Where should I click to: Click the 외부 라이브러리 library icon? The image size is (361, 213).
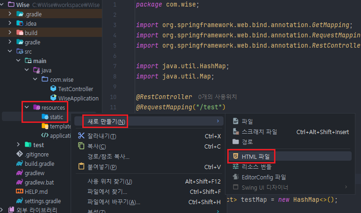tap(11, 210)
